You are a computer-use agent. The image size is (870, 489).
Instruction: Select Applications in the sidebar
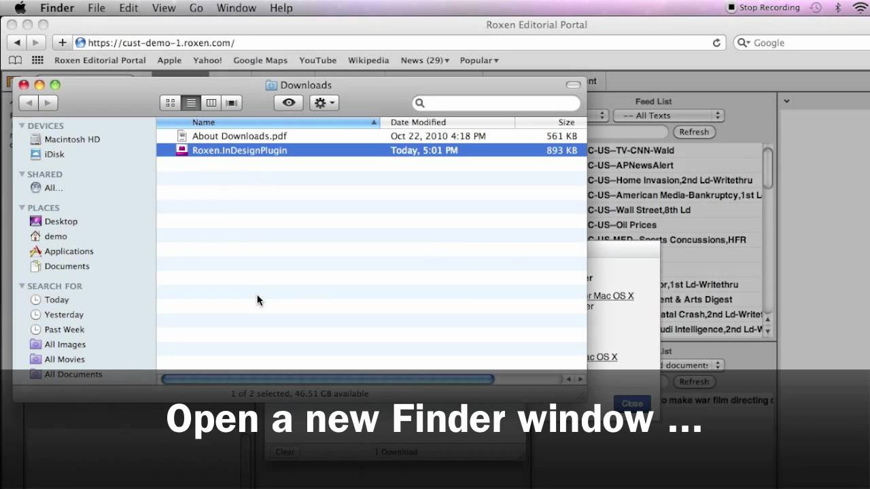click(62, 251)
